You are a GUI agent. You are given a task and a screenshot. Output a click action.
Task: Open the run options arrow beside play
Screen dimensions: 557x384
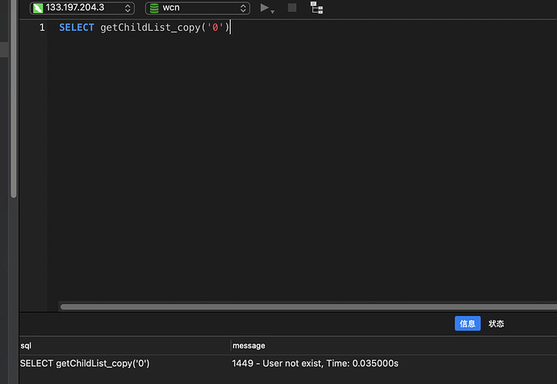point(273,12)
